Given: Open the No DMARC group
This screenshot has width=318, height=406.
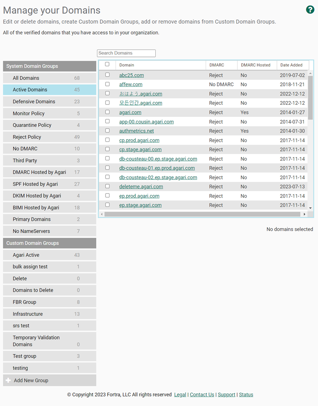Looking at the screenshot, I should (50, 149).
